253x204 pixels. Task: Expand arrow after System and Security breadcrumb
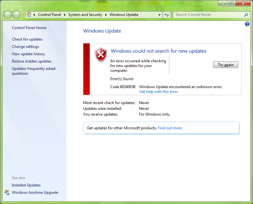point(106,15)
